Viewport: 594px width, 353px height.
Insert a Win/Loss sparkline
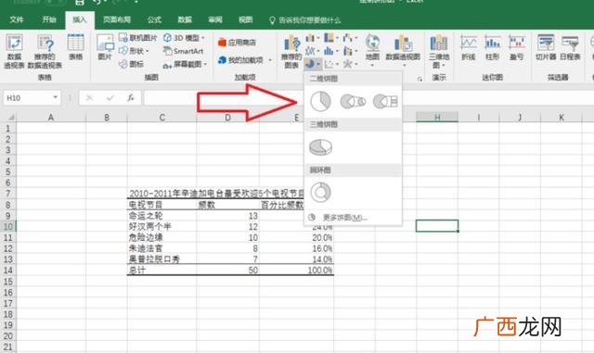[x=516, y=47]
